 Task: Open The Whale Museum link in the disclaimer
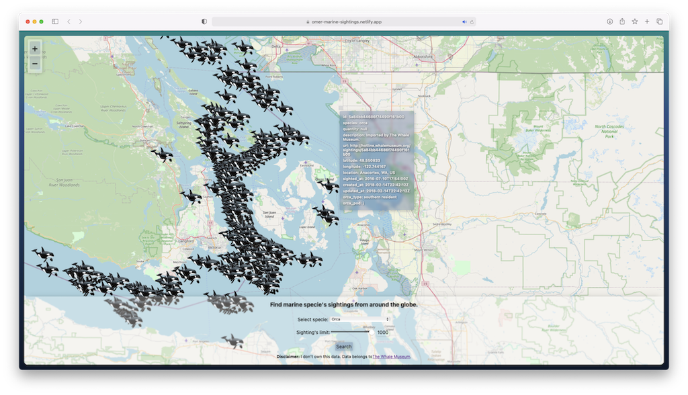click(392, 357)
